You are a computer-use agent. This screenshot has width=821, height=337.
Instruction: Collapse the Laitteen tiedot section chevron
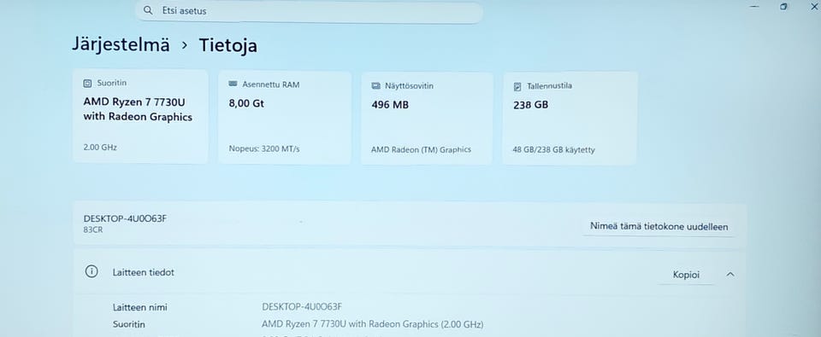730,275
